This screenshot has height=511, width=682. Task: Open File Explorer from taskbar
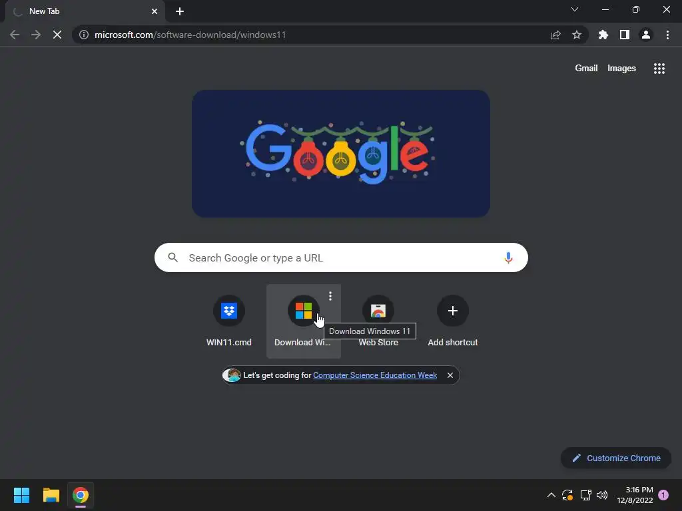(51, 495)
